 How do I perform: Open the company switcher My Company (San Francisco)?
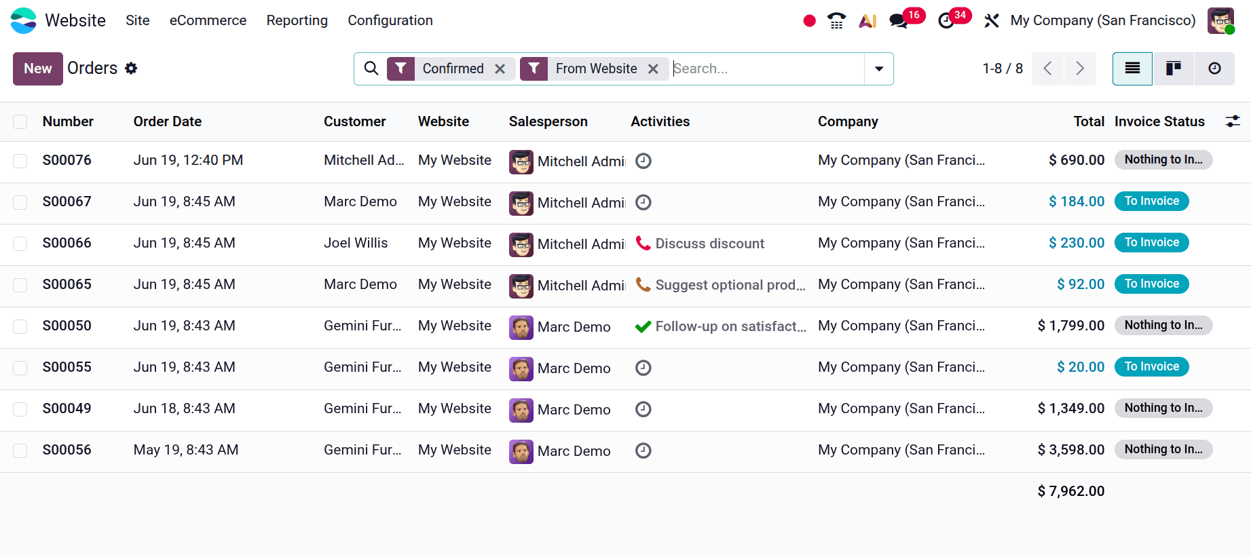(1103, 20)
